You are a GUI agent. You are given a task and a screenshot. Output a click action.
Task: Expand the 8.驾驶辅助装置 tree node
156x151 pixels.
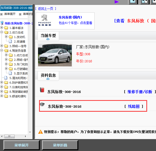pyautogui.click(x=2, y=91)
